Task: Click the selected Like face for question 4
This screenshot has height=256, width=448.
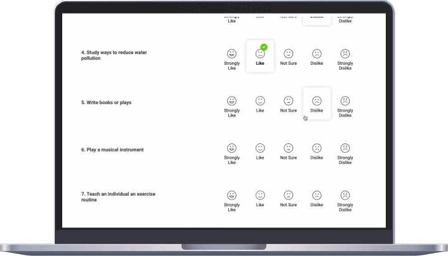Action: (x=260, y=55)
